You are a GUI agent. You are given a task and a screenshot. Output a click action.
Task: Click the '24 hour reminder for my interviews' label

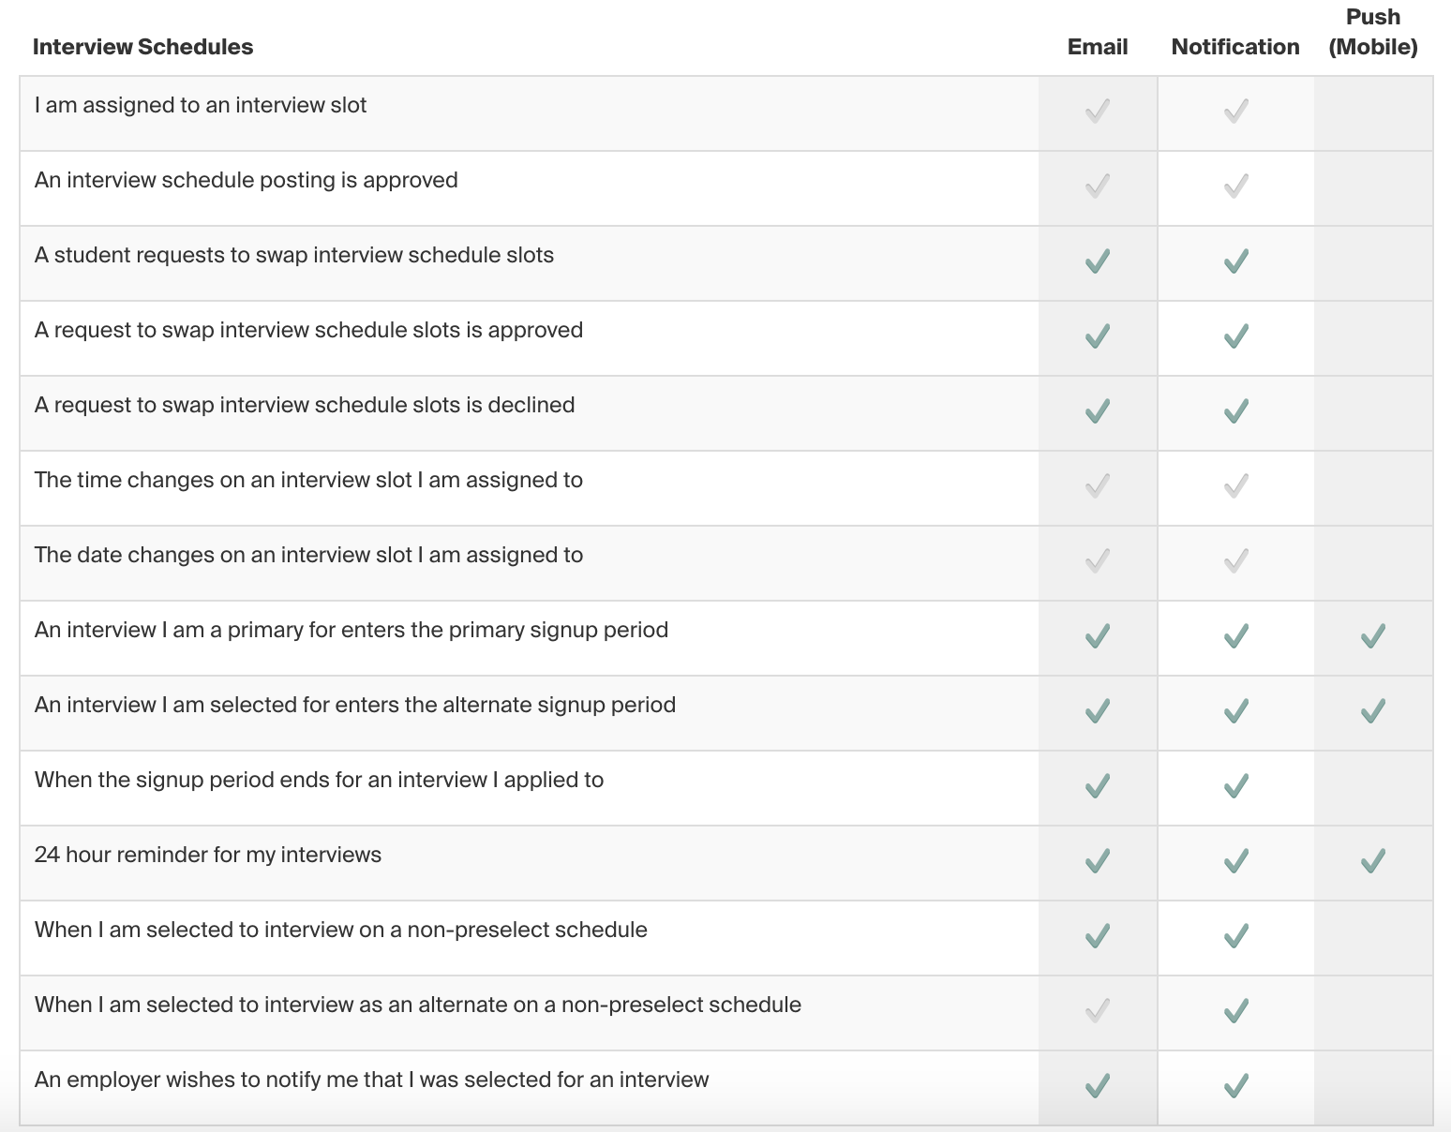click(208, 855)
